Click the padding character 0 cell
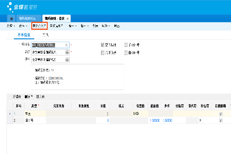The width and height of the screenshot is (231, 154). pos(205,121)
